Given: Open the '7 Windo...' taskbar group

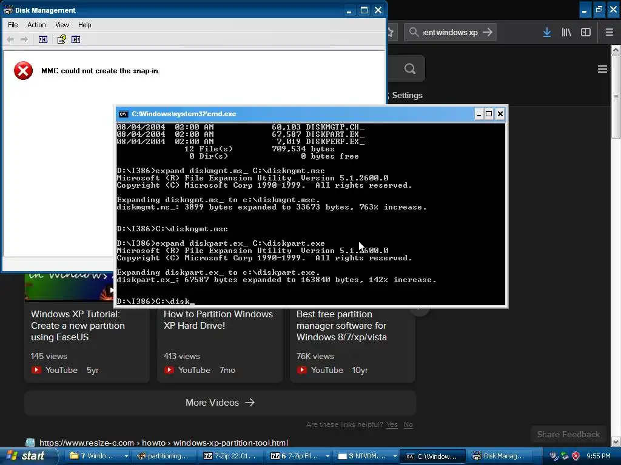Looking at the screenshot, I should [98, 456].
